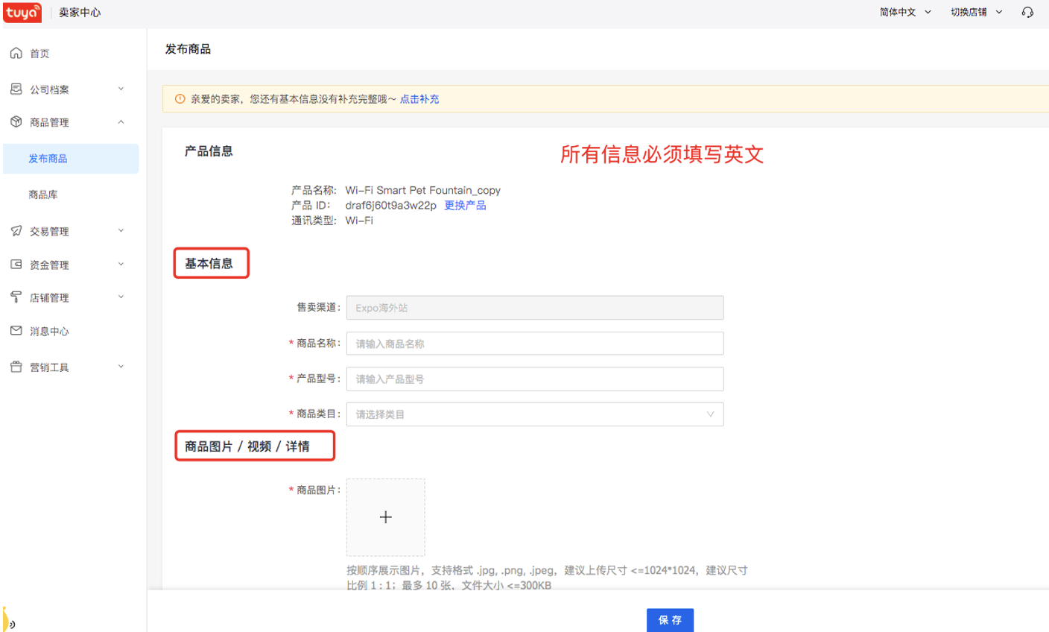Viewport: 1049px width, 632px height.
Task: Open the 商品类目 category dropdown
Action: 535,414
